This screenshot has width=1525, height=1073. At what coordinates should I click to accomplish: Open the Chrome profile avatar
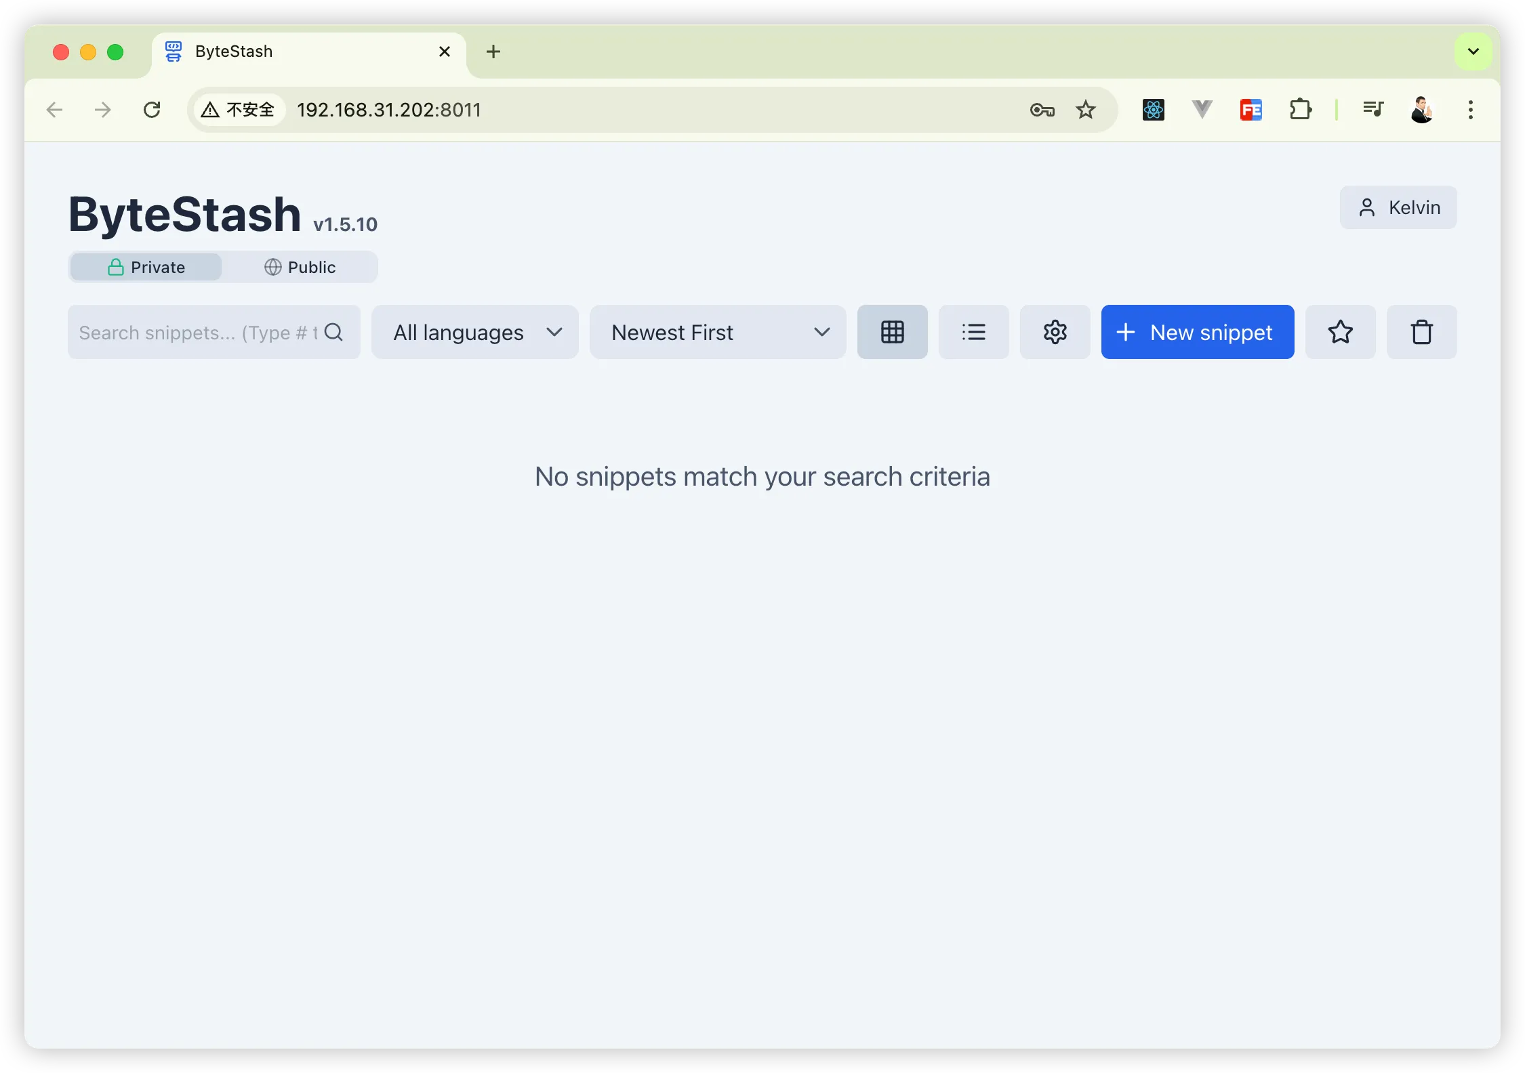1421,110
